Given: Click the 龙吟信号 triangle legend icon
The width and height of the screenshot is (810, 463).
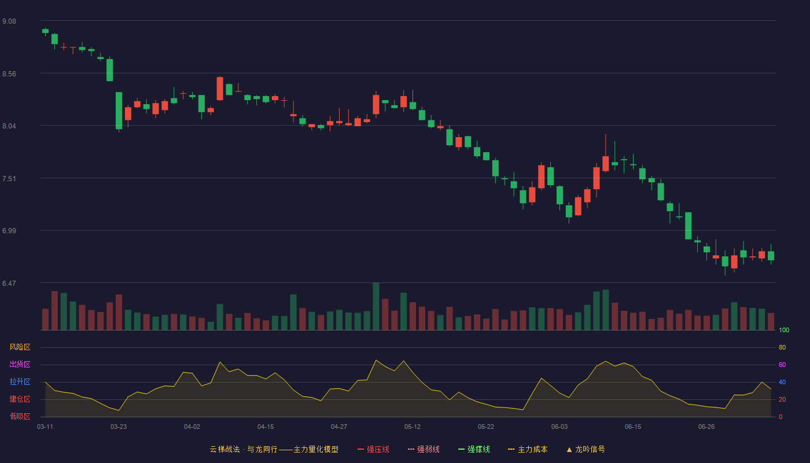Looking at the screenshot, I should pos(569,449).
